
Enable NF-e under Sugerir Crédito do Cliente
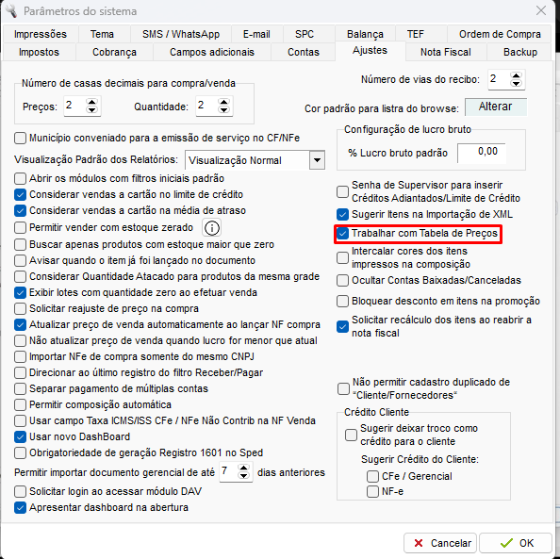(x=372, y=492)
